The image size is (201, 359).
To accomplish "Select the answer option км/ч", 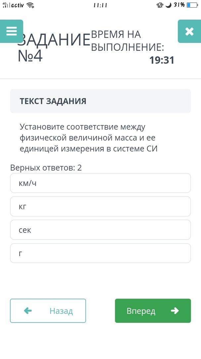I will tap(100, 183).
